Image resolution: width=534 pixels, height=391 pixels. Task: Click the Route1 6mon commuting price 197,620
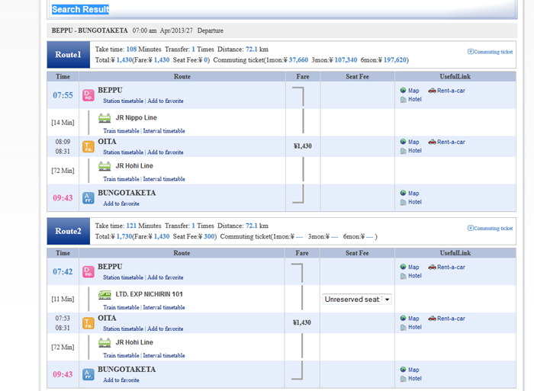(x=394, y=60)
